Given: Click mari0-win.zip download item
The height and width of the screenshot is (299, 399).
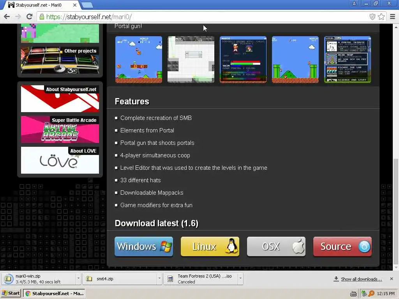Looking at the screenshot, I should 39,279.
